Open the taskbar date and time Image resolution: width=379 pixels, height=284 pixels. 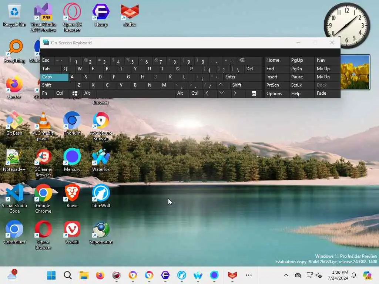pyautogui.click(x=338, y=275)
